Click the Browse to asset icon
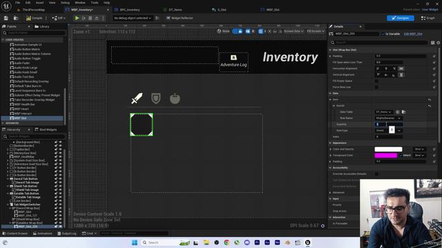The height and width of the screenshot is (248, 442). pos(16,18)
